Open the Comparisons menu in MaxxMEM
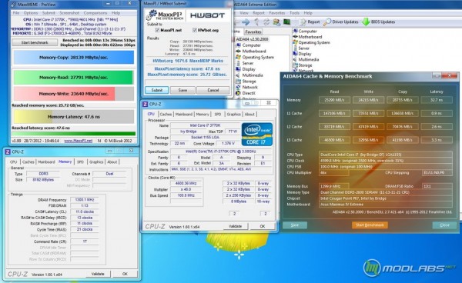This screenshot has height=283, width=462. [95, 13]
